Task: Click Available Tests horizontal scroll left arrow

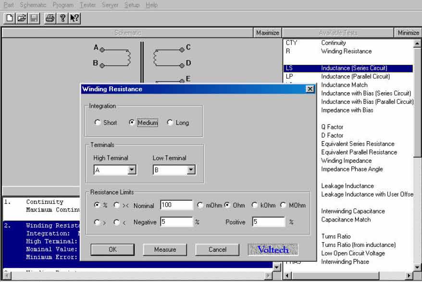Action: (287, 276)
